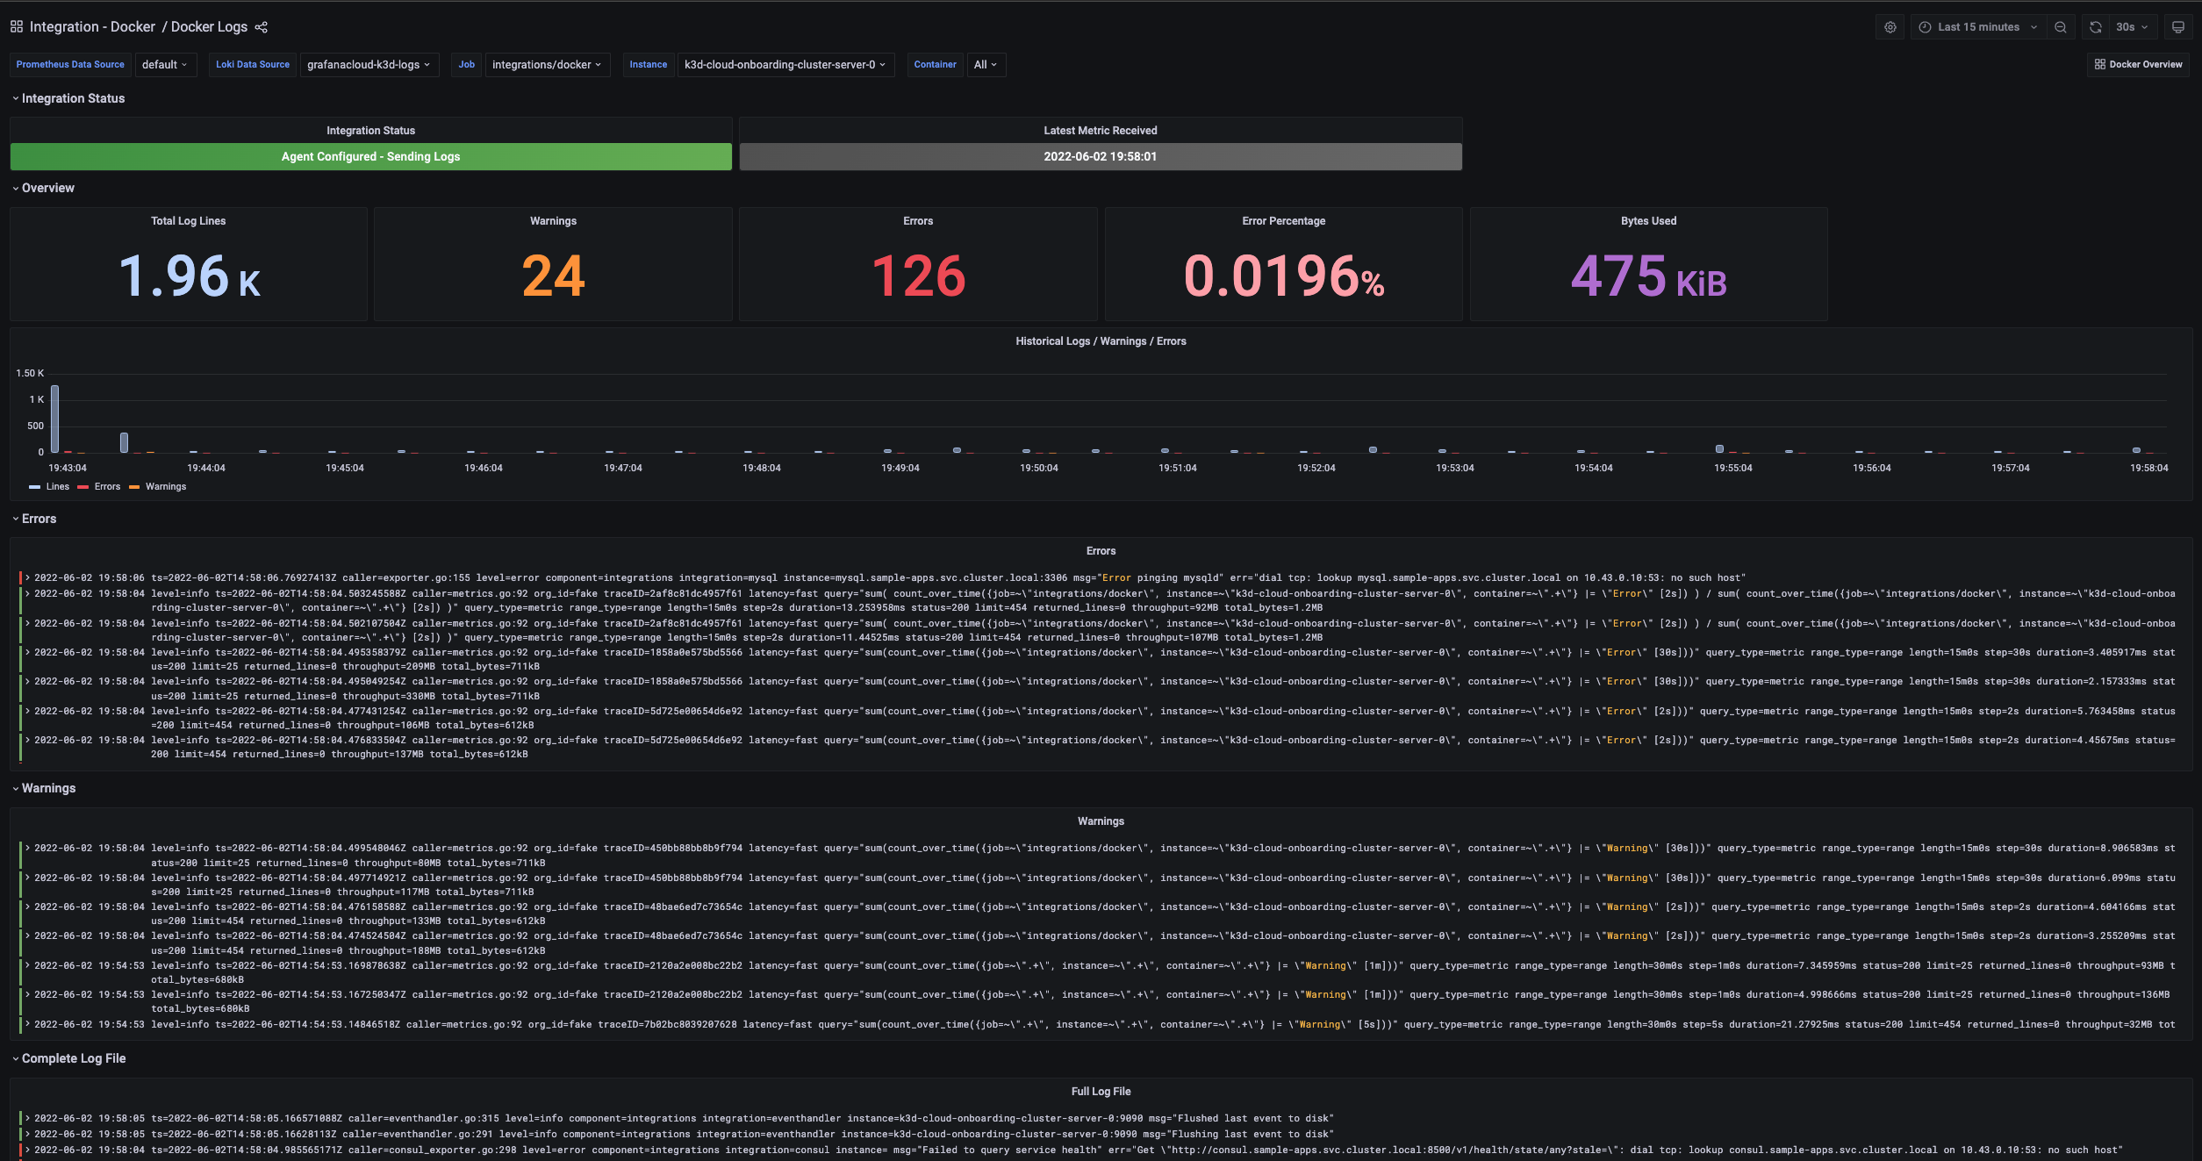Image resolution: width=2202 pixels, height=1161 pixels.
Task: Open Full Log File panel title menu
Action: pos(1101,1092)
